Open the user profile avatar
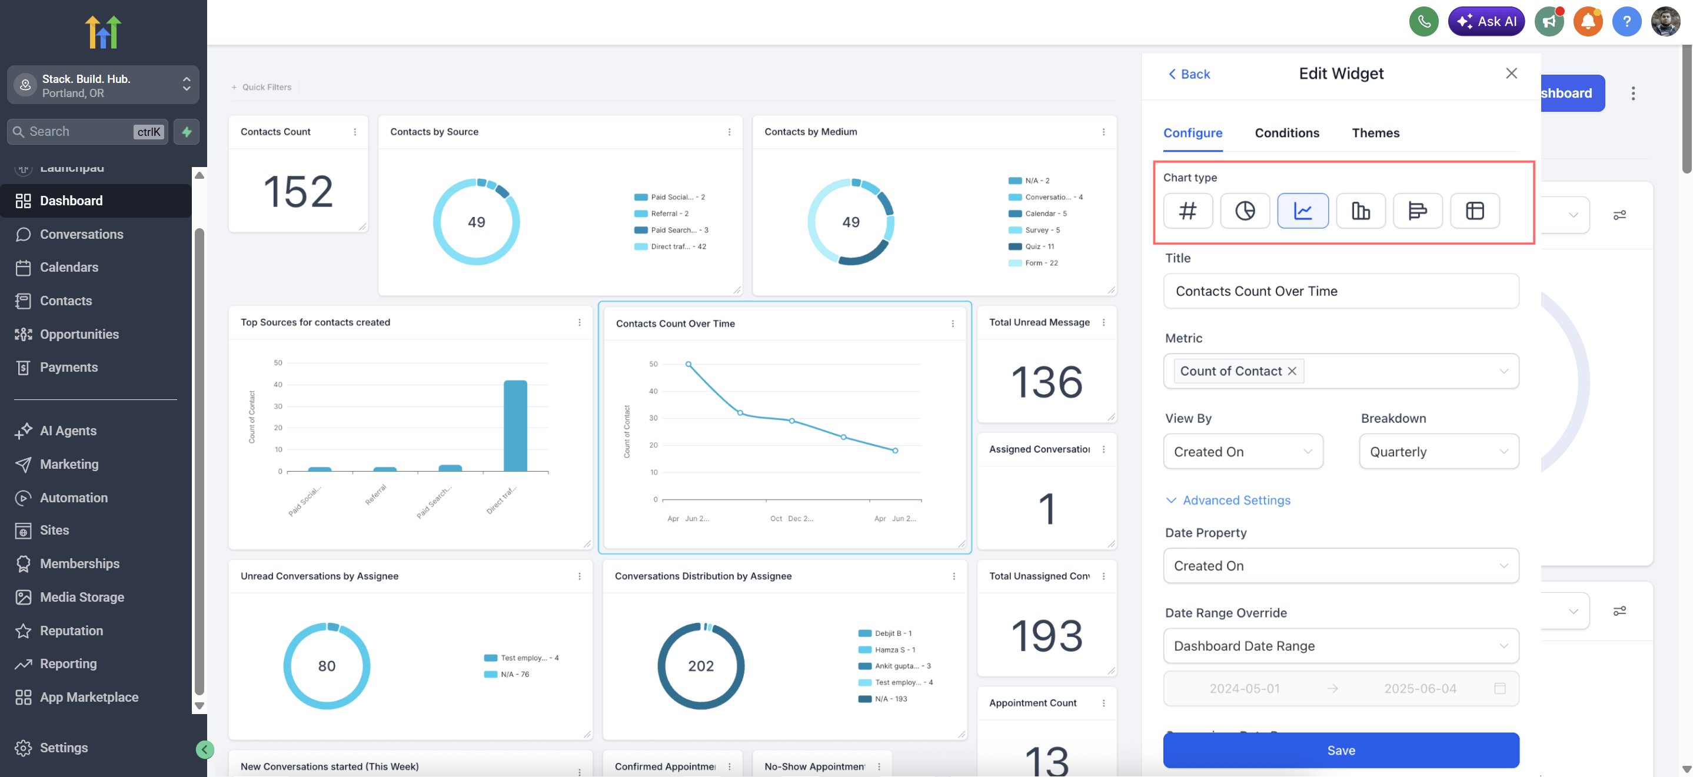The width and height of the screenshot is (1693, 777). click(1665, 22)
